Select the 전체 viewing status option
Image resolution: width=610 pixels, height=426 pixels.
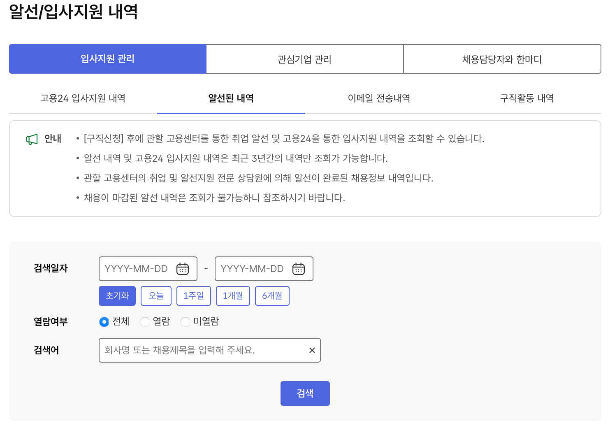(104, 322)
